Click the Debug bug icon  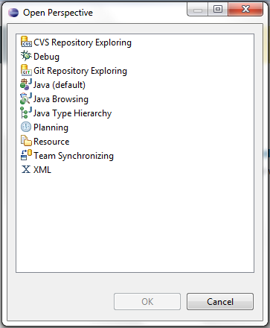click(x=26, y=56)
